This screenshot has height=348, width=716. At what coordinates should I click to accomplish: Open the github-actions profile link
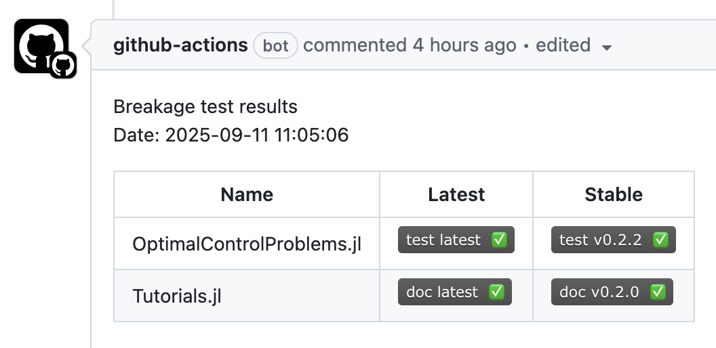[x=180, y=45]
